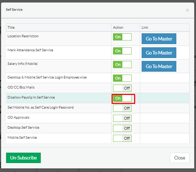Click the Close button in footer
This screenshot has width=196, height=172.
click(180, 158)
